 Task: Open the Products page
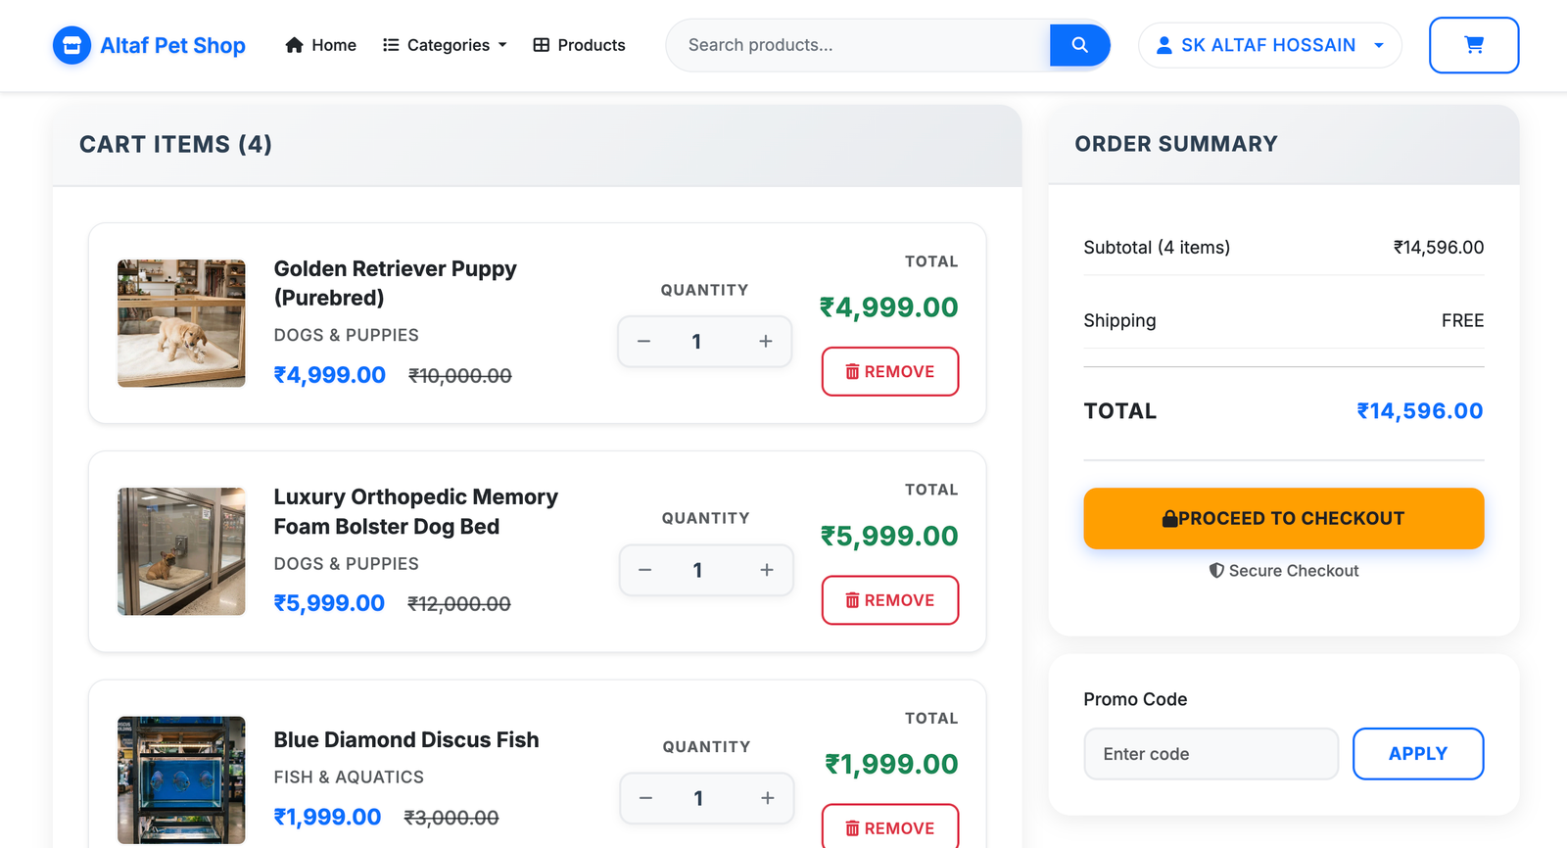579,45
